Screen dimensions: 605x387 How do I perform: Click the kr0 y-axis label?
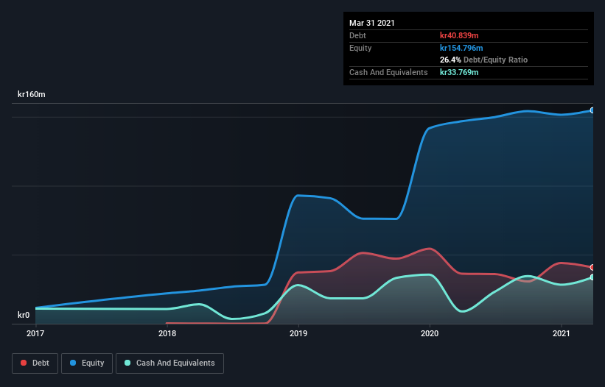click(24, 315)
